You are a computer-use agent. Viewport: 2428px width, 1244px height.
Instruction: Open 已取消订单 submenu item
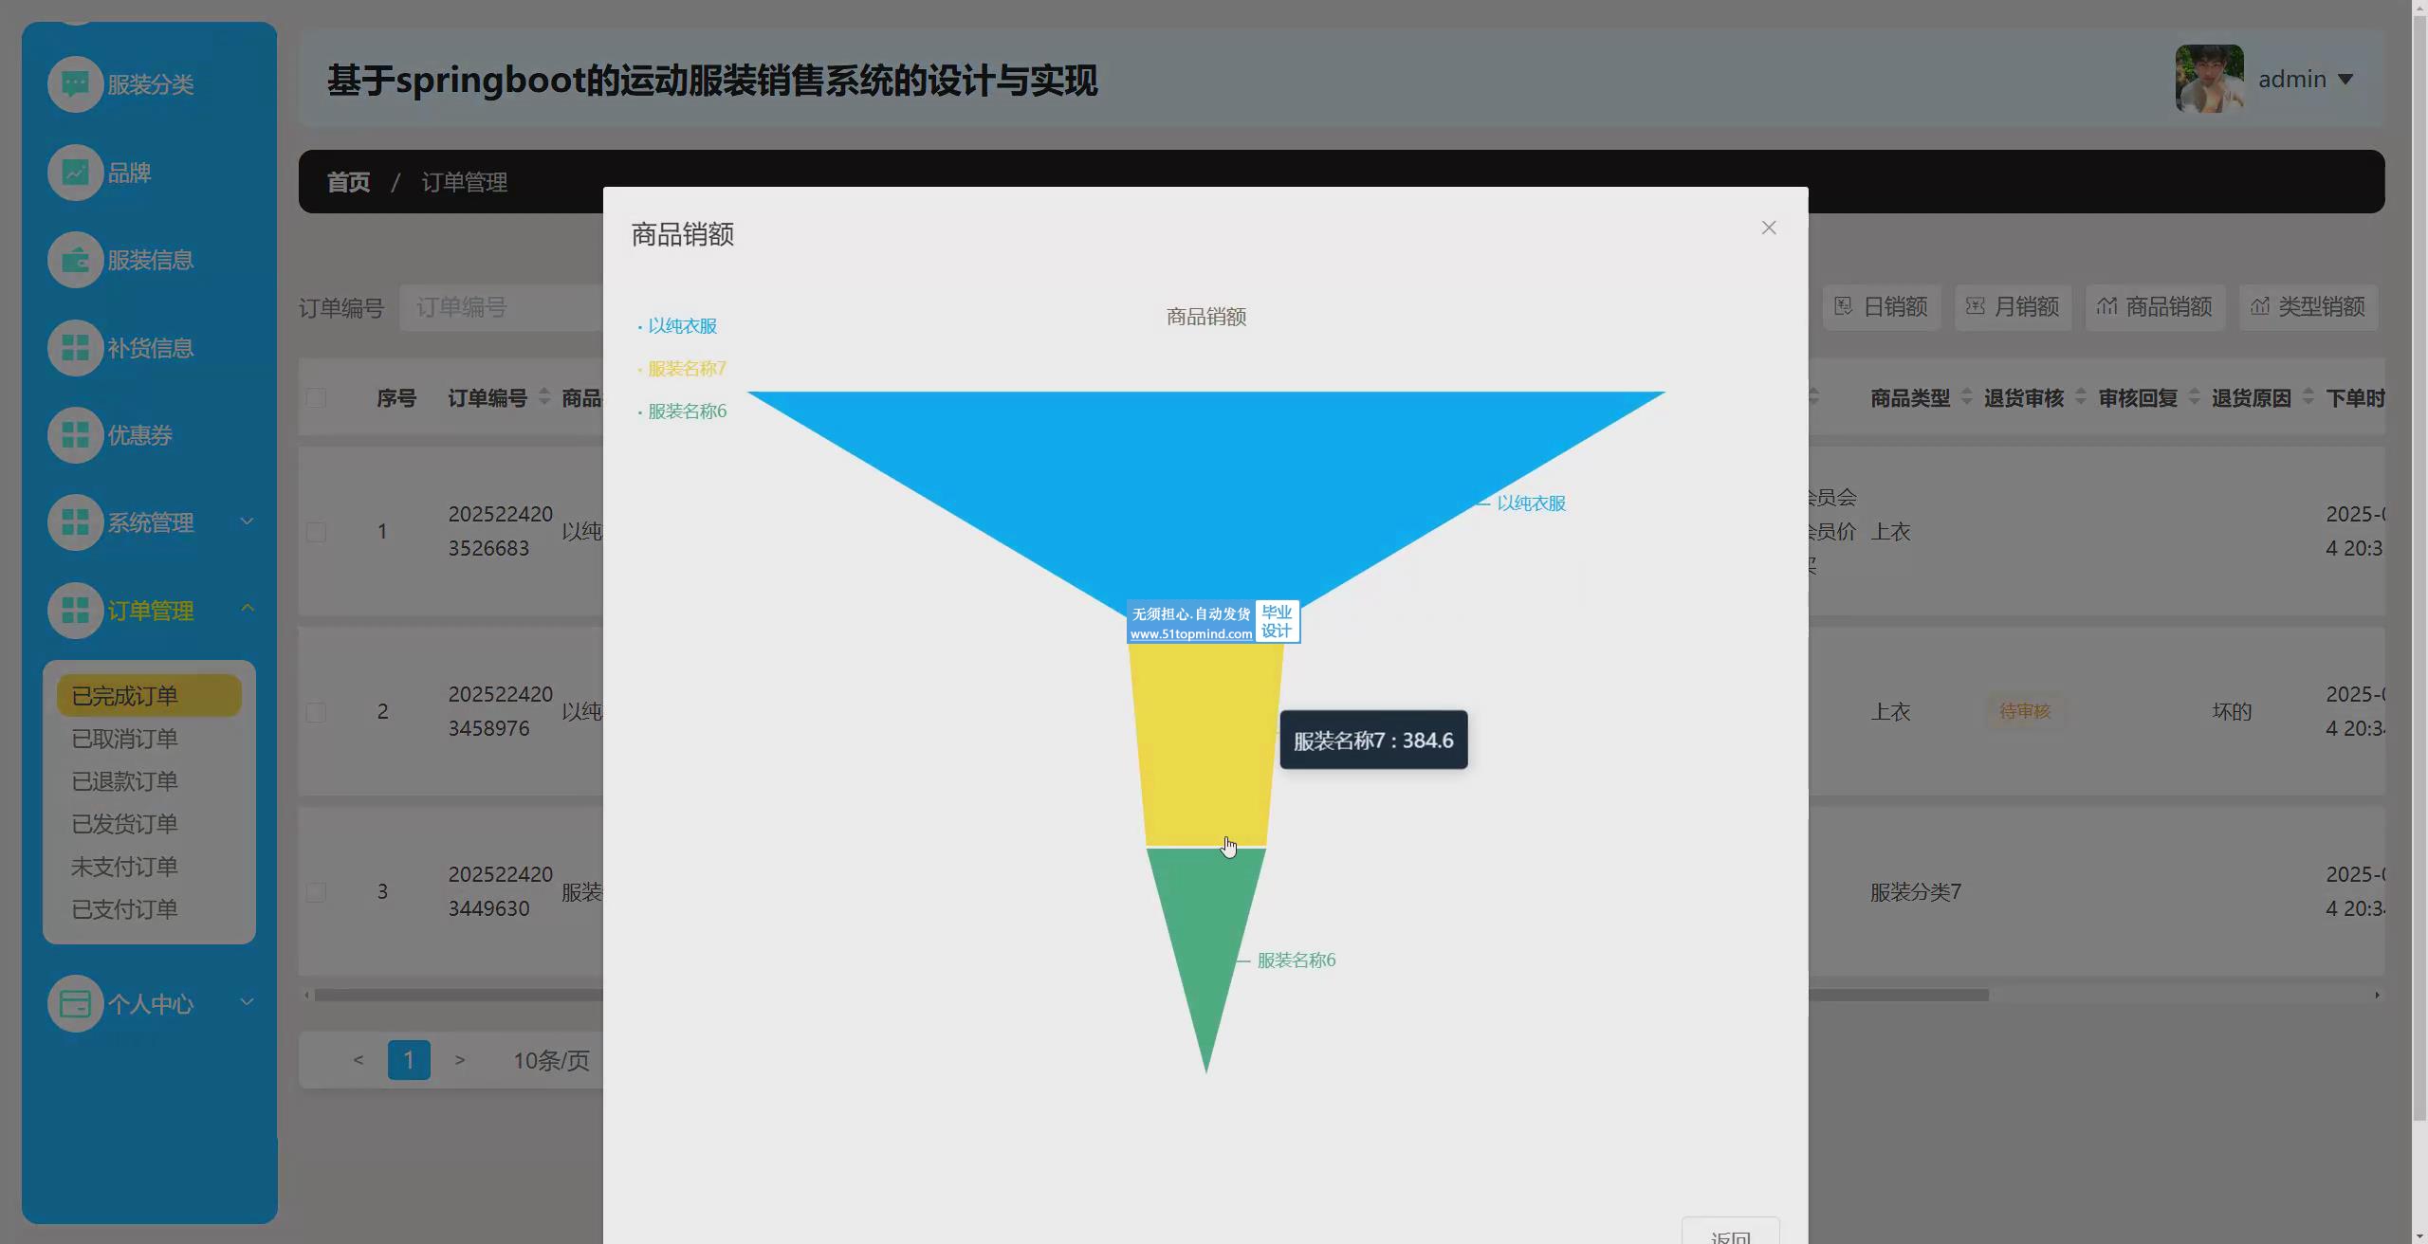point(125,739)
